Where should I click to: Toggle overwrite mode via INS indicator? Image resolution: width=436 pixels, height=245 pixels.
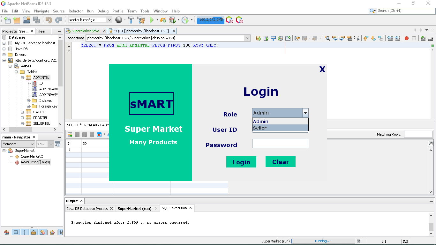point(405,241)
